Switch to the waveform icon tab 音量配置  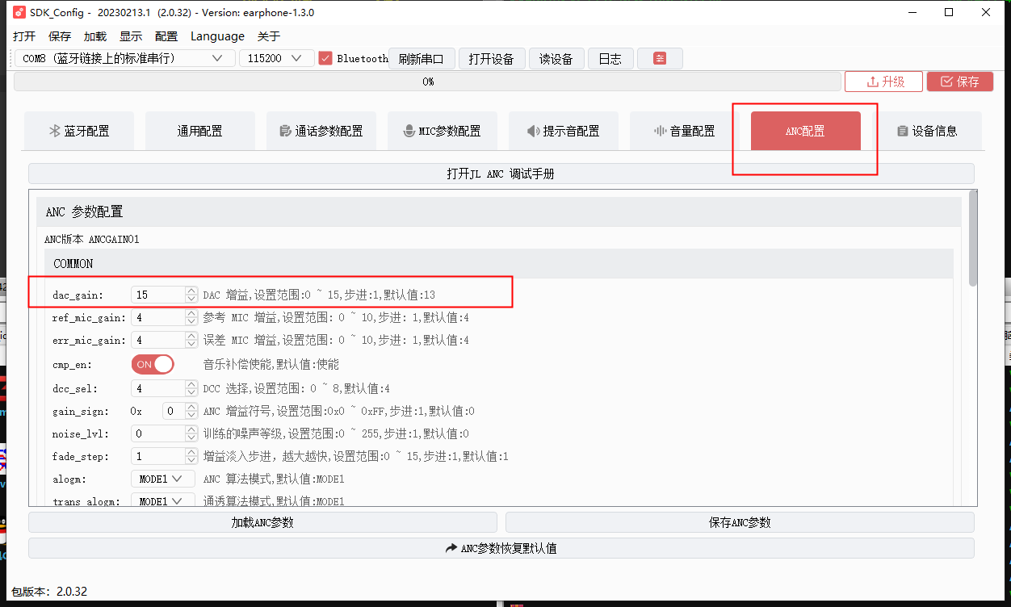point(685,131)
